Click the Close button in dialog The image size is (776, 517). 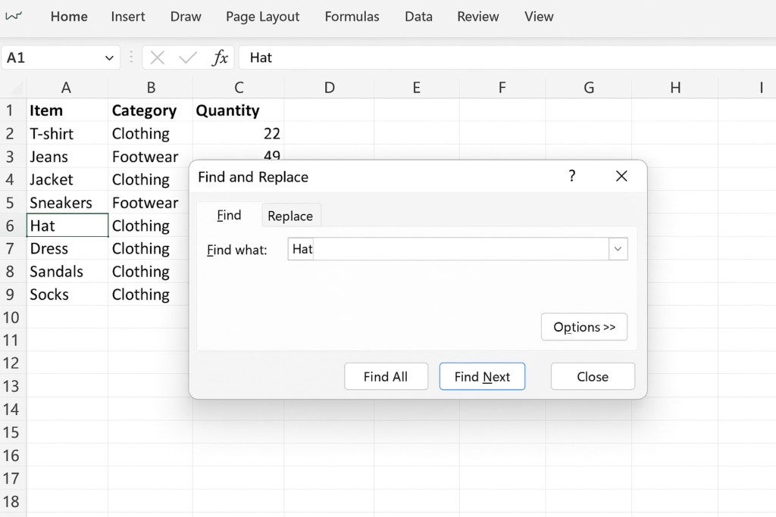tap(593, 376)
